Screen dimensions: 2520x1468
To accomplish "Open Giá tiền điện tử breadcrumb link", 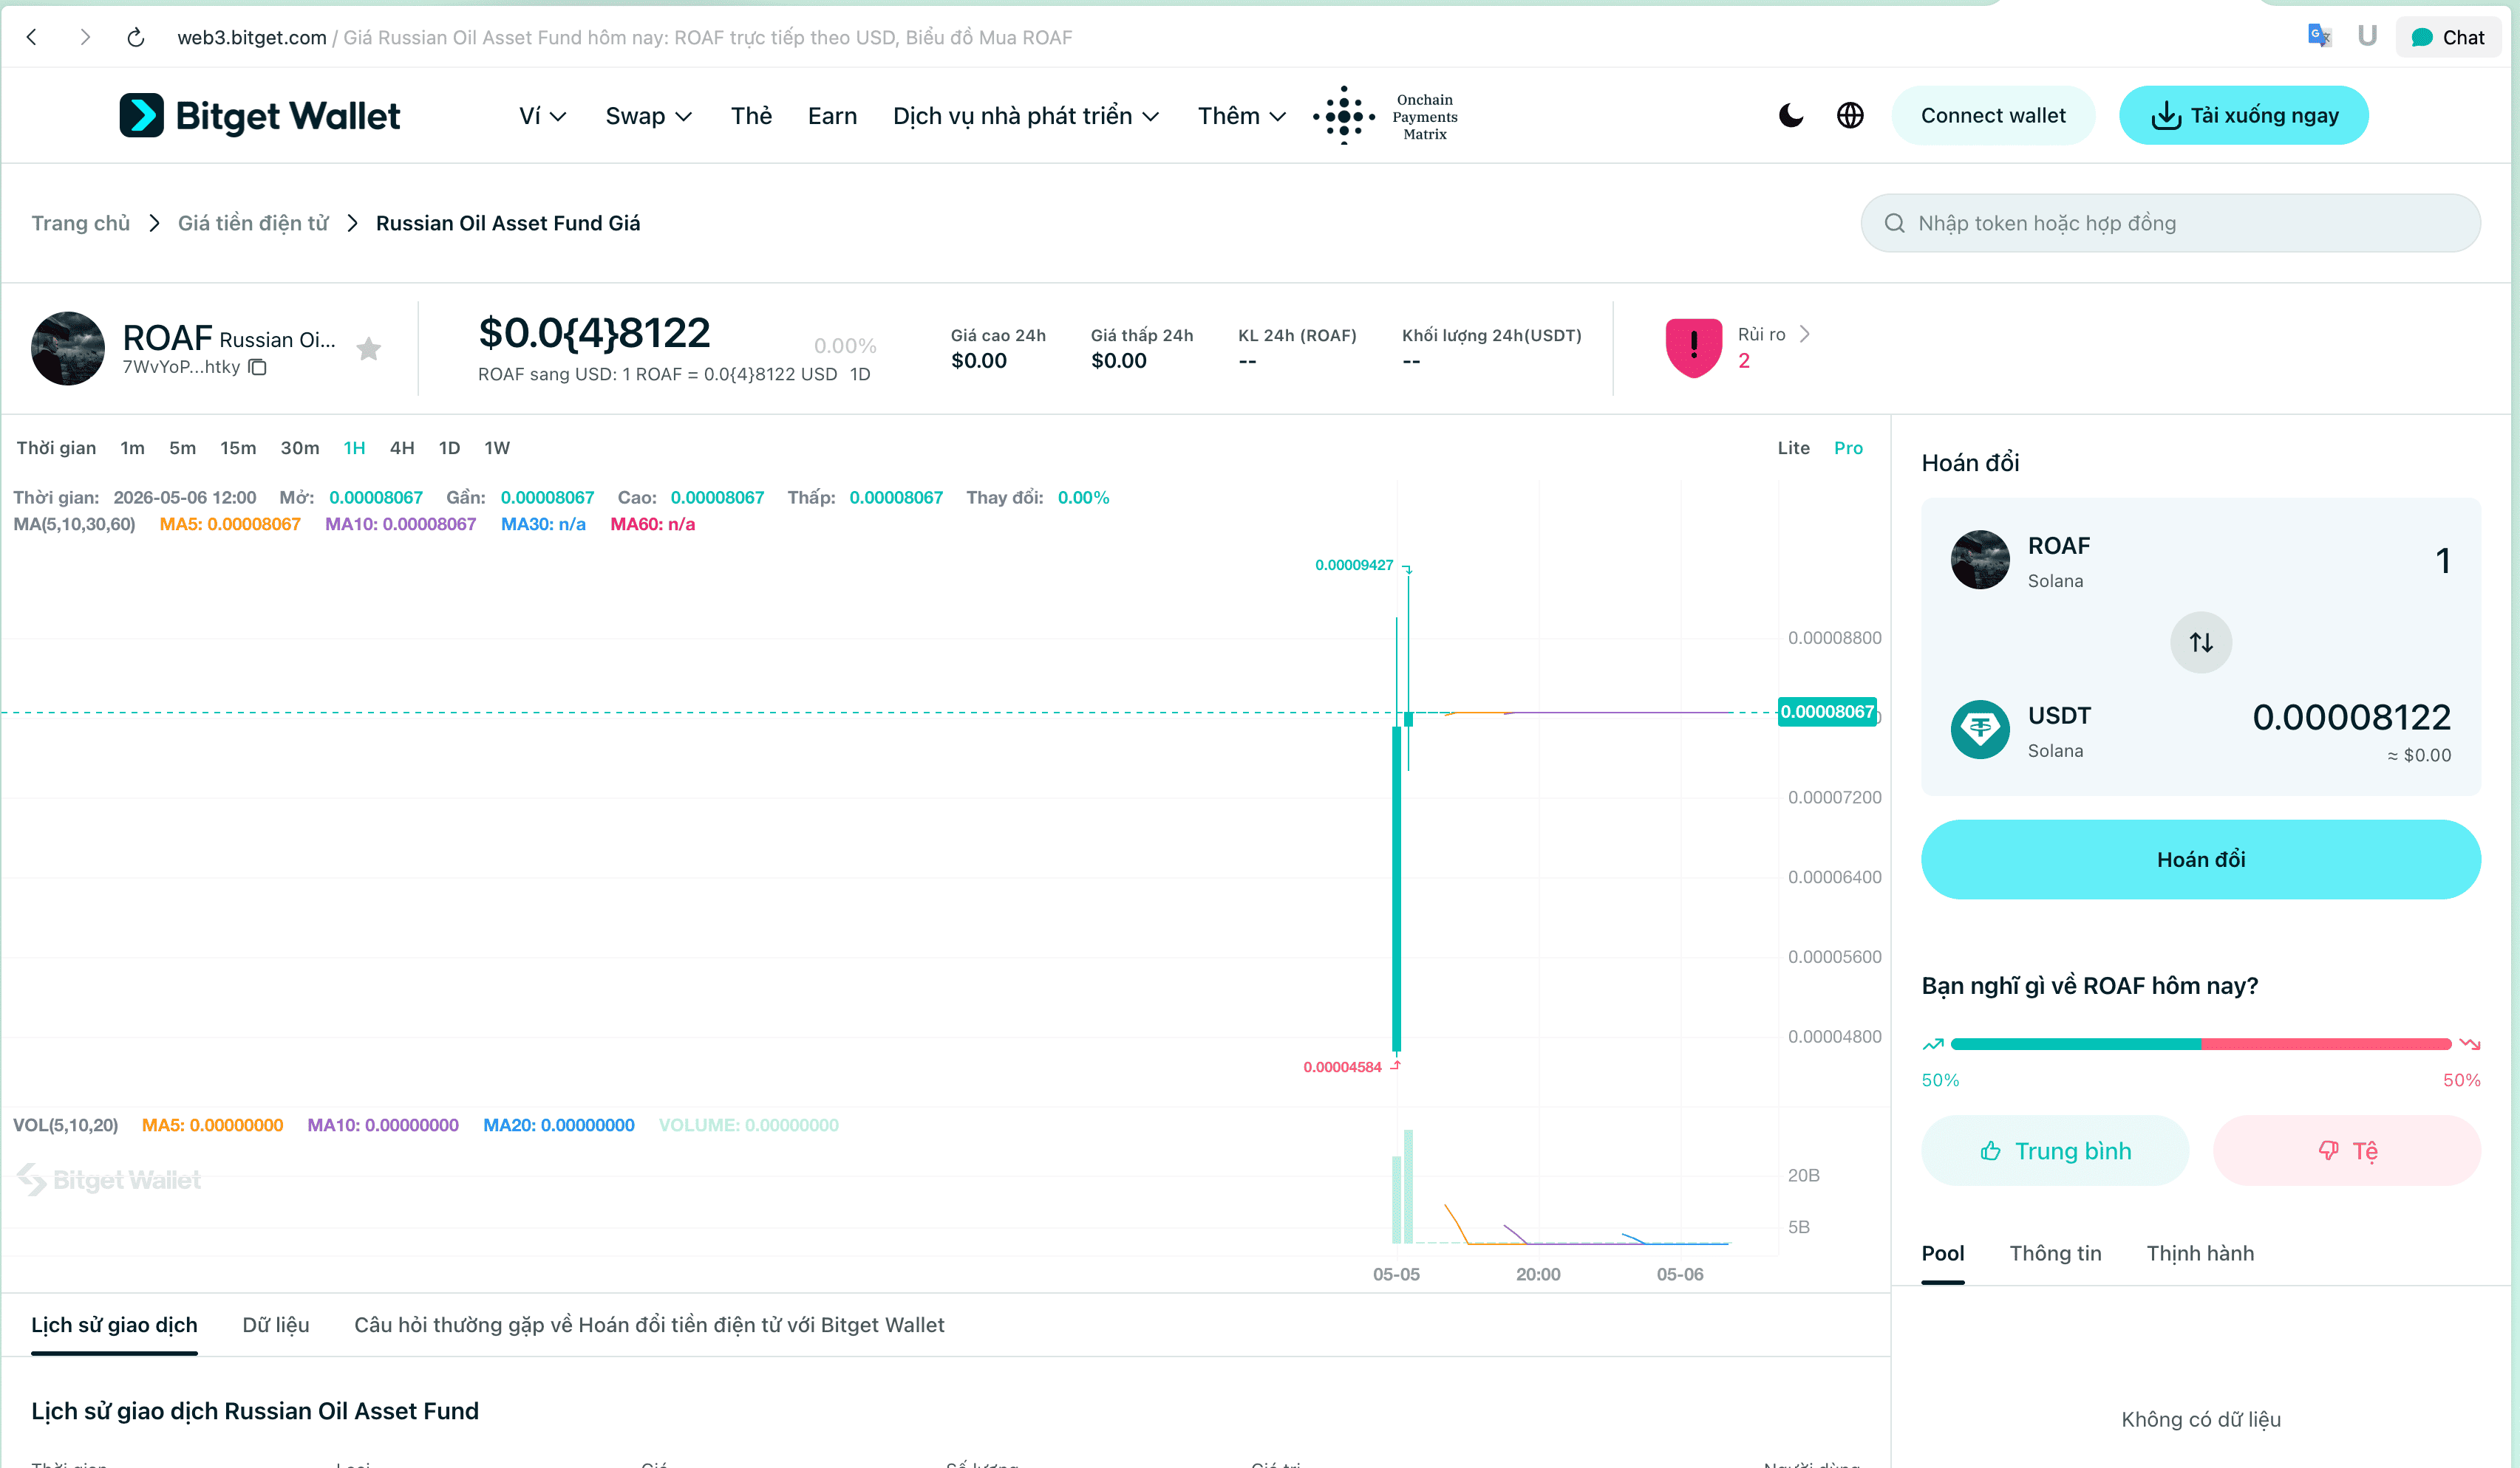I will 253,223.
